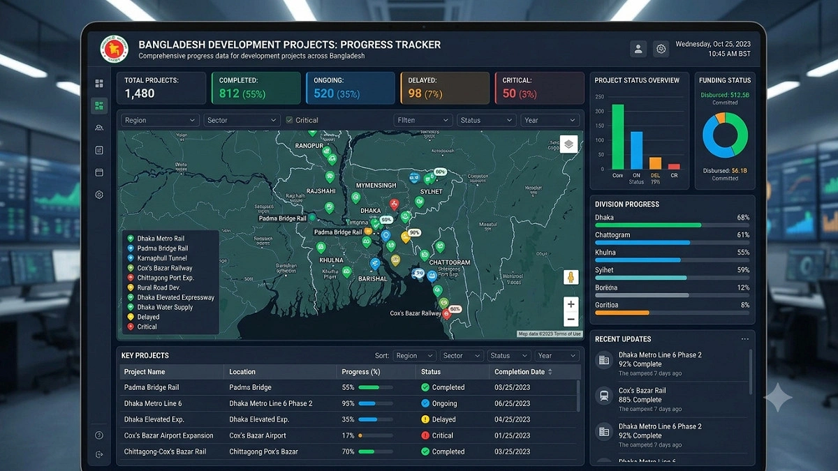Sort by Location column header
The image size is (838, 471).
[x=242, y=372]
